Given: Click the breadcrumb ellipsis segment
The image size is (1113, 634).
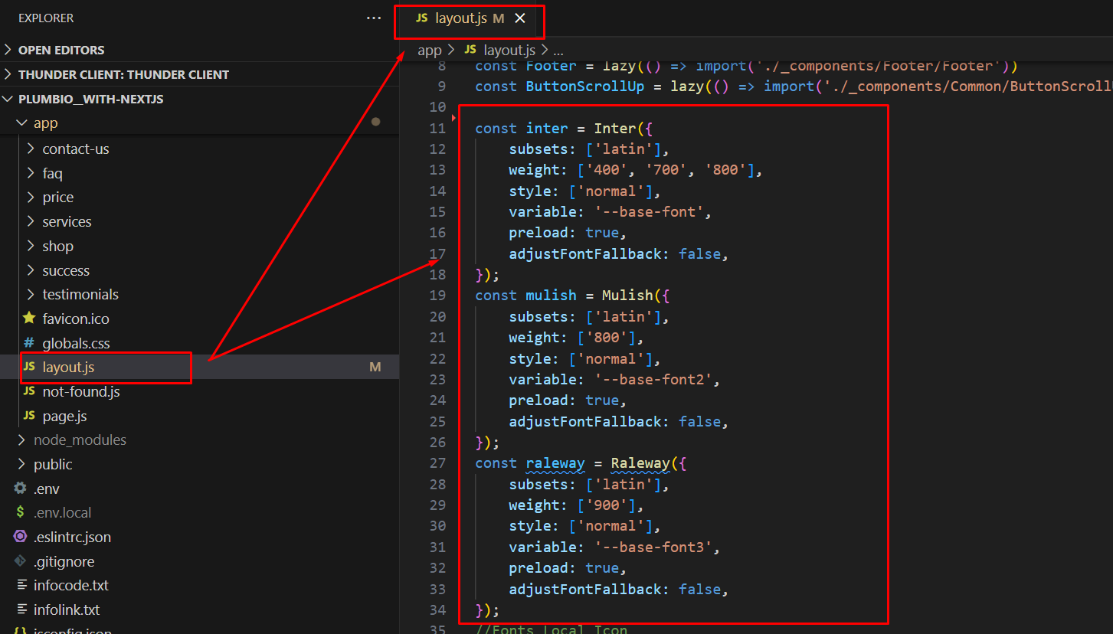Looking at the screenshot, I should coord(558,51).
